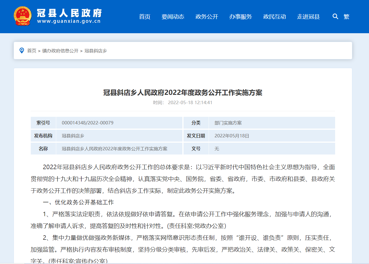
Task: Click the paragraph starting 1、严格落实法定职责
Action: click(183, 220)
